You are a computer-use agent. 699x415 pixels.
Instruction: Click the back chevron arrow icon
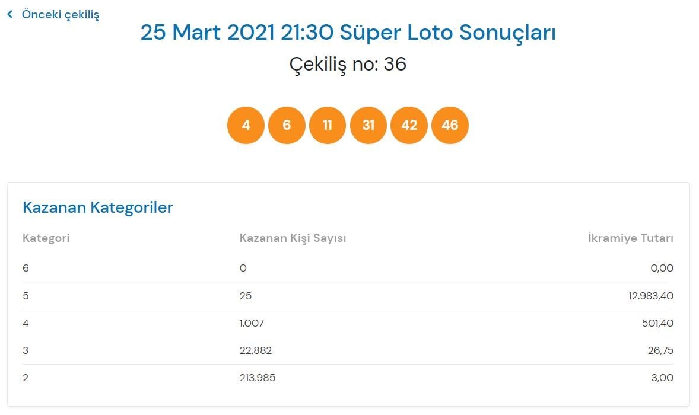pos(10,14)
